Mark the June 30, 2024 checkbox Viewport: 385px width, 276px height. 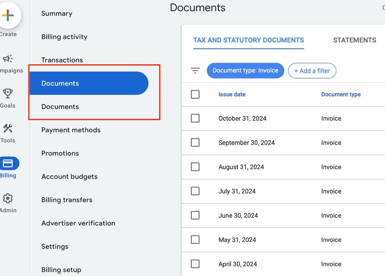coord(195,215)
